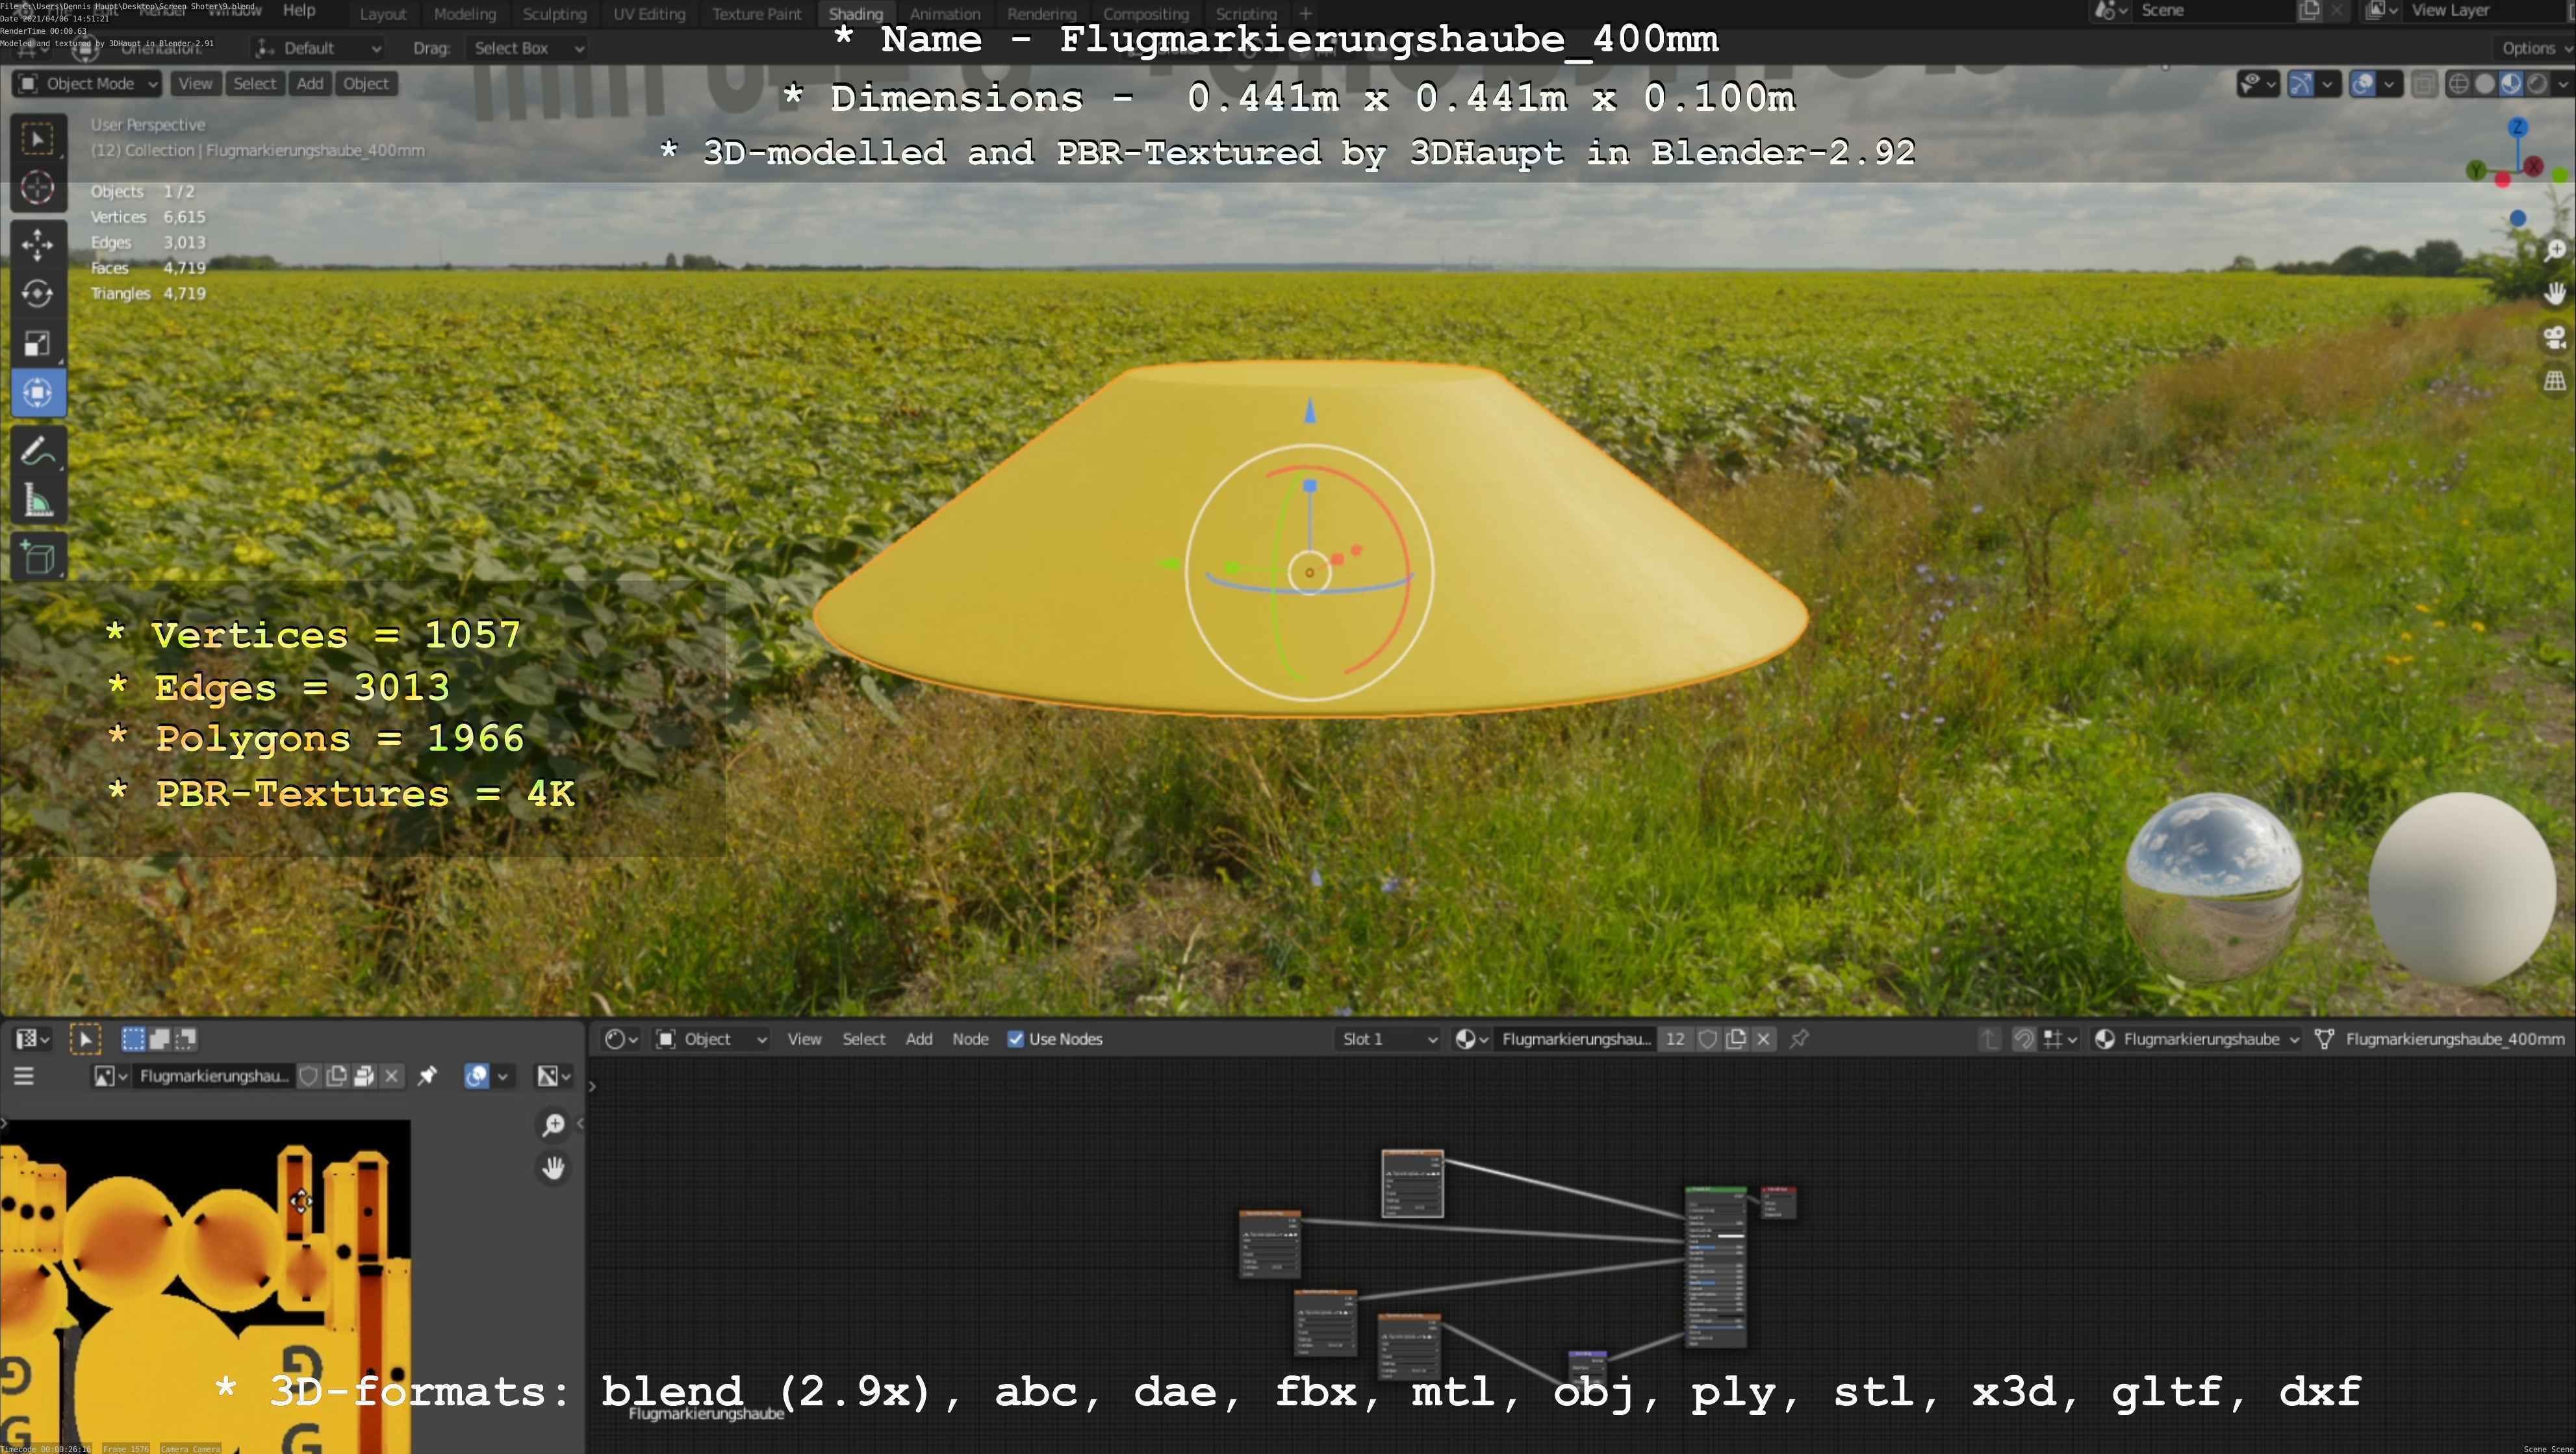Switch to wireframe viewport shading
This screenshot has height=1454, width=2576.
[2458, 84]
